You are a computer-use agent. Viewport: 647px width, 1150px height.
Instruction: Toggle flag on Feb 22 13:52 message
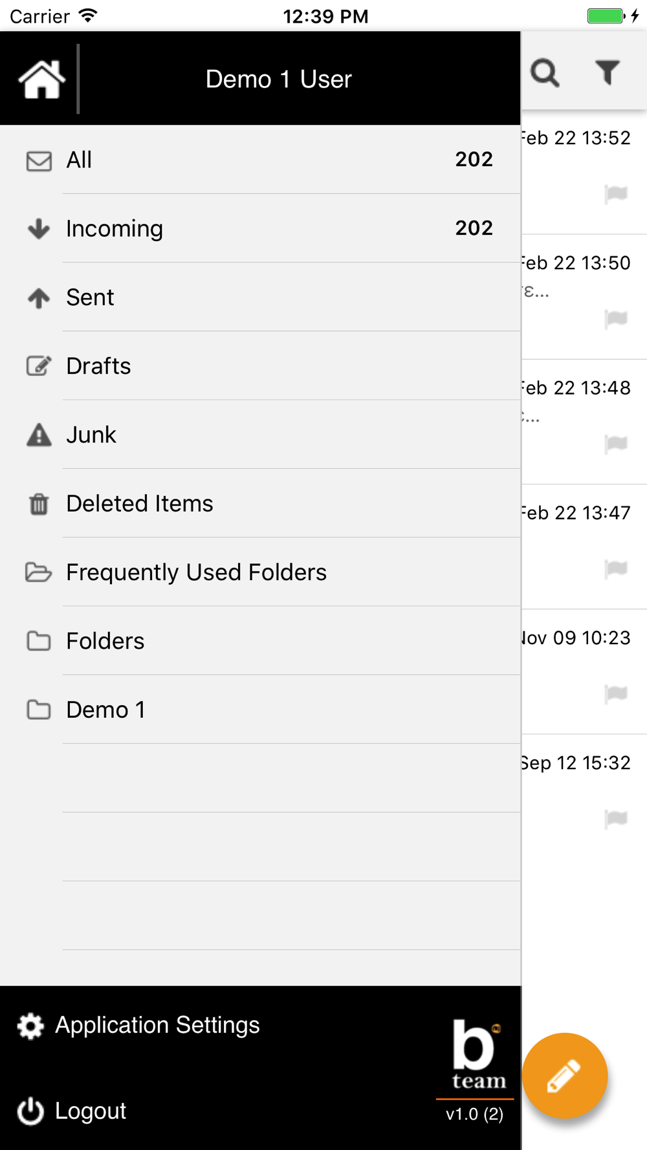coord(616,193)
